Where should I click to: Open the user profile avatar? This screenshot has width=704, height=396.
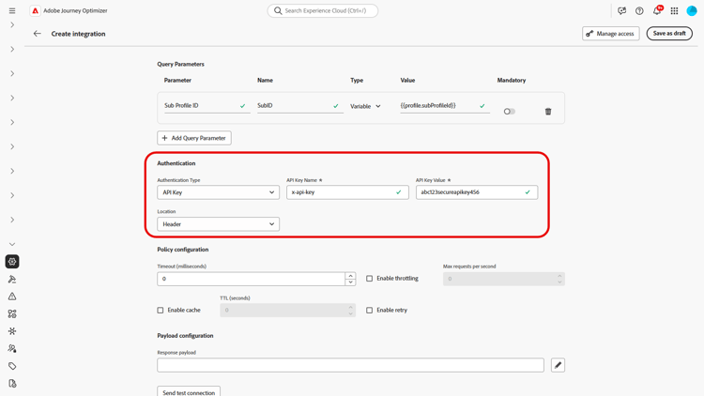click(x=692, y=11)
